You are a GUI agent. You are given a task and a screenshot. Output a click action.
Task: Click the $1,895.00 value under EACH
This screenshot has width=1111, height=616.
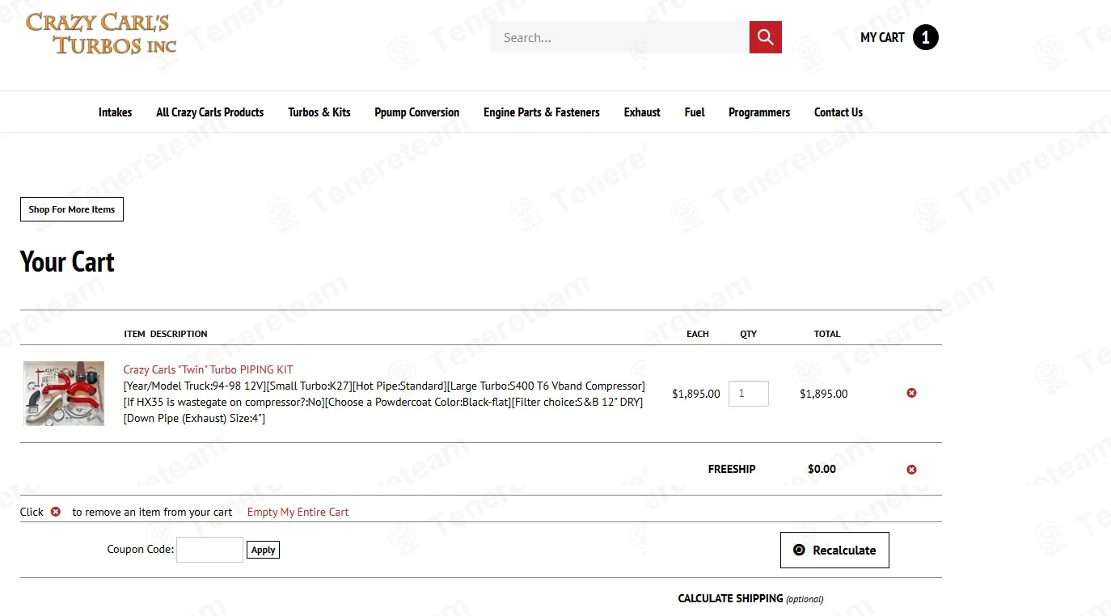(x=696, y=394)
